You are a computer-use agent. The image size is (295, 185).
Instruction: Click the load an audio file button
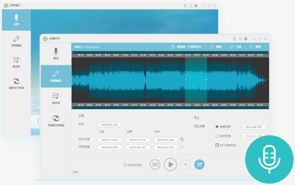point(186,47)
